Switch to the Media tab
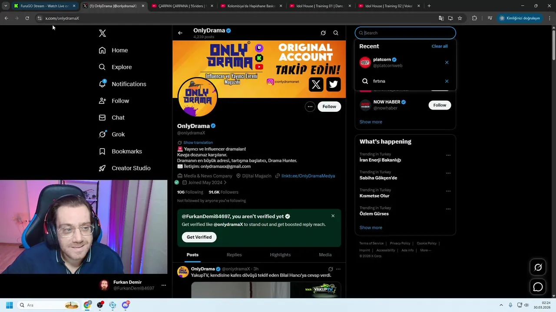556x312 pixels. point(325,255)
